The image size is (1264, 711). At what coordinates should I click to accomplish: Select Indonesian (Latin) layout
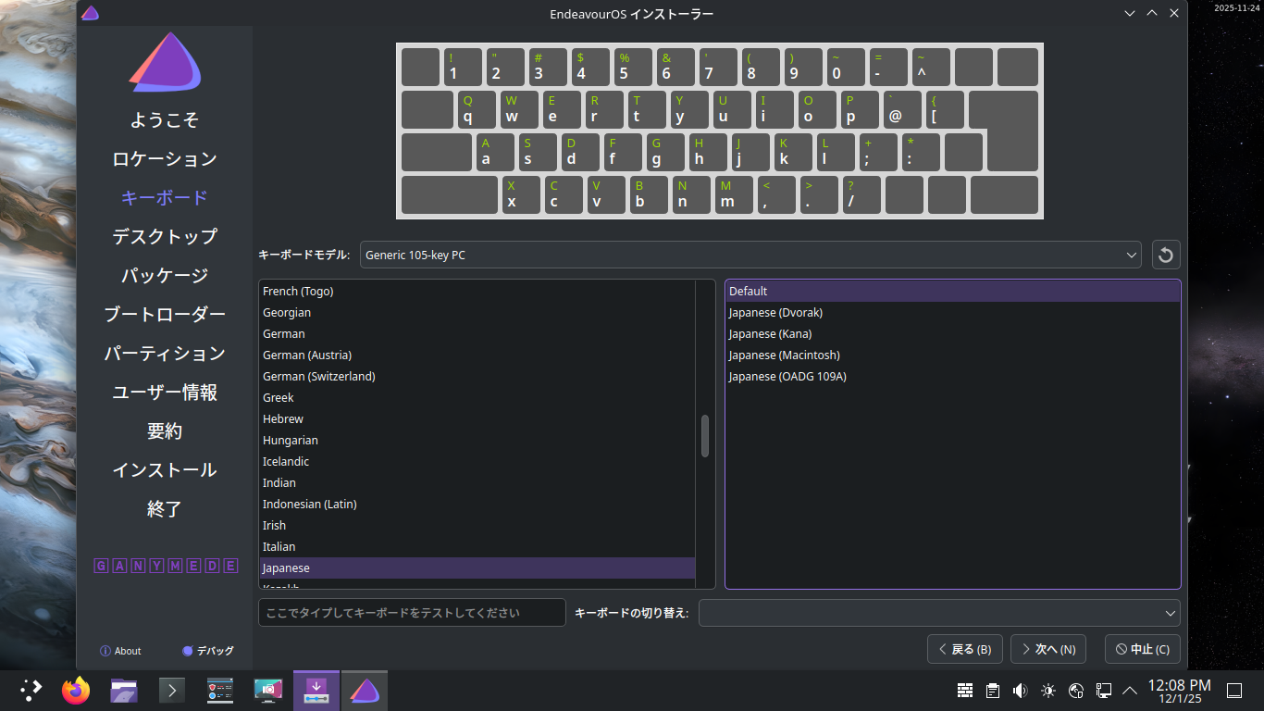tap(477, 504)
